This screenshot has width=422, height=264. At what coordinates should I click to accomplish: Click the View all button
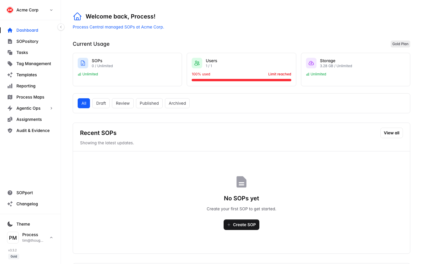392,133
